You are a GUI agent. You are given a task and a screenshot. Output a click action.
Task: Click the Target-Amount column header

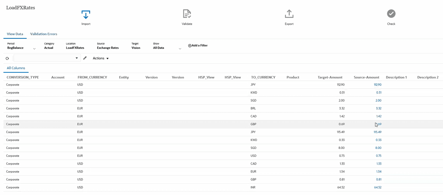coord(330,77)
